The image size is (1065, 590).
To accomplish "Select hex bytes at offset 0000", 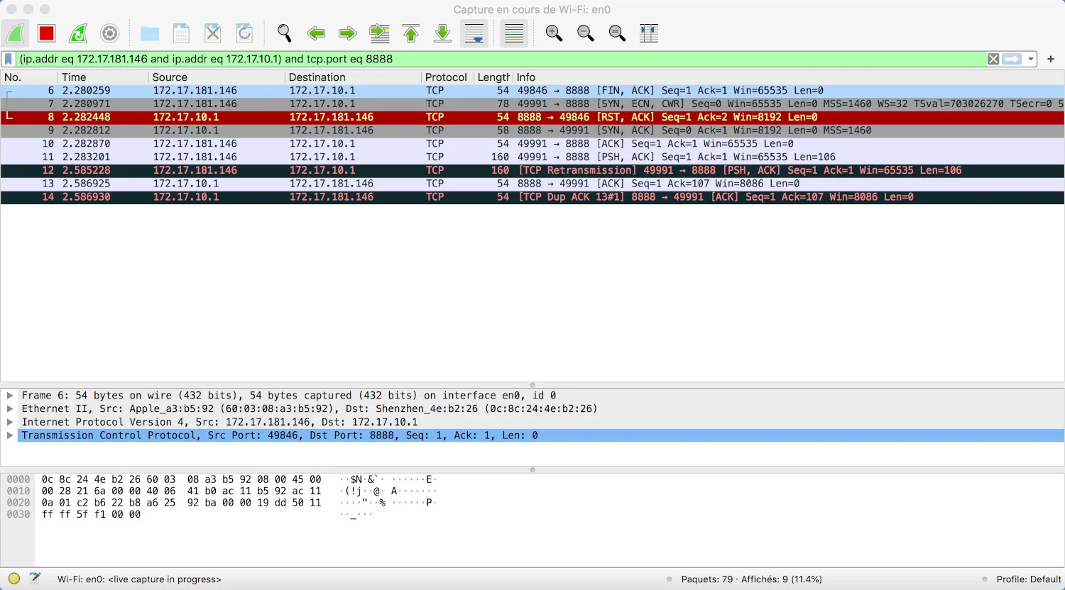I will click(181, 479).
